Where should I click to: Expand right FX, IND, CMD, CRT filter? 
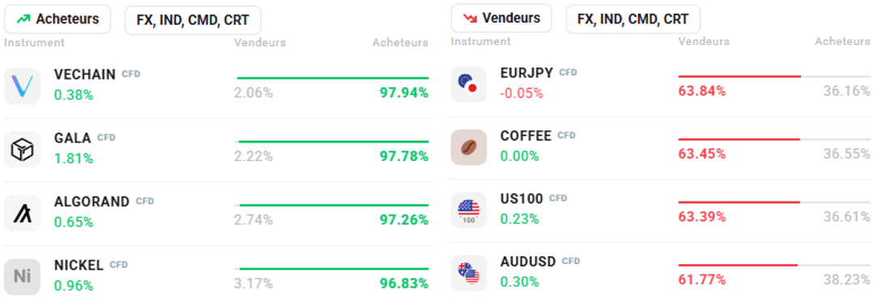633,19
